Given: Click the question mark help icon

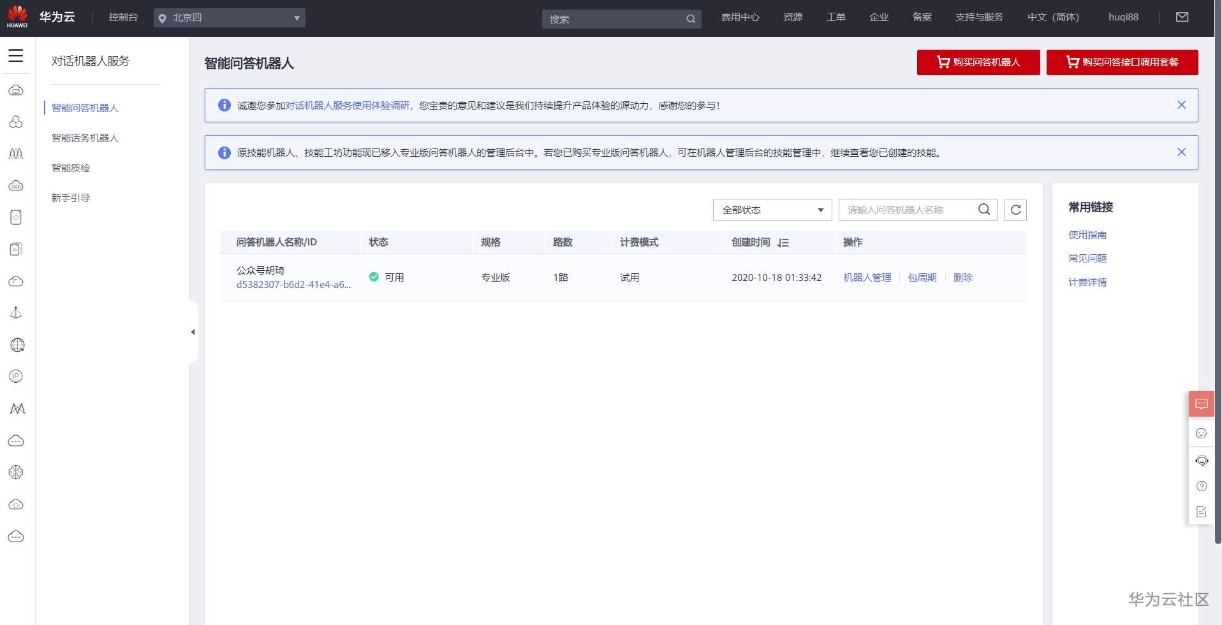Looking at the screenshot, I should click(x=1202, y=485).
